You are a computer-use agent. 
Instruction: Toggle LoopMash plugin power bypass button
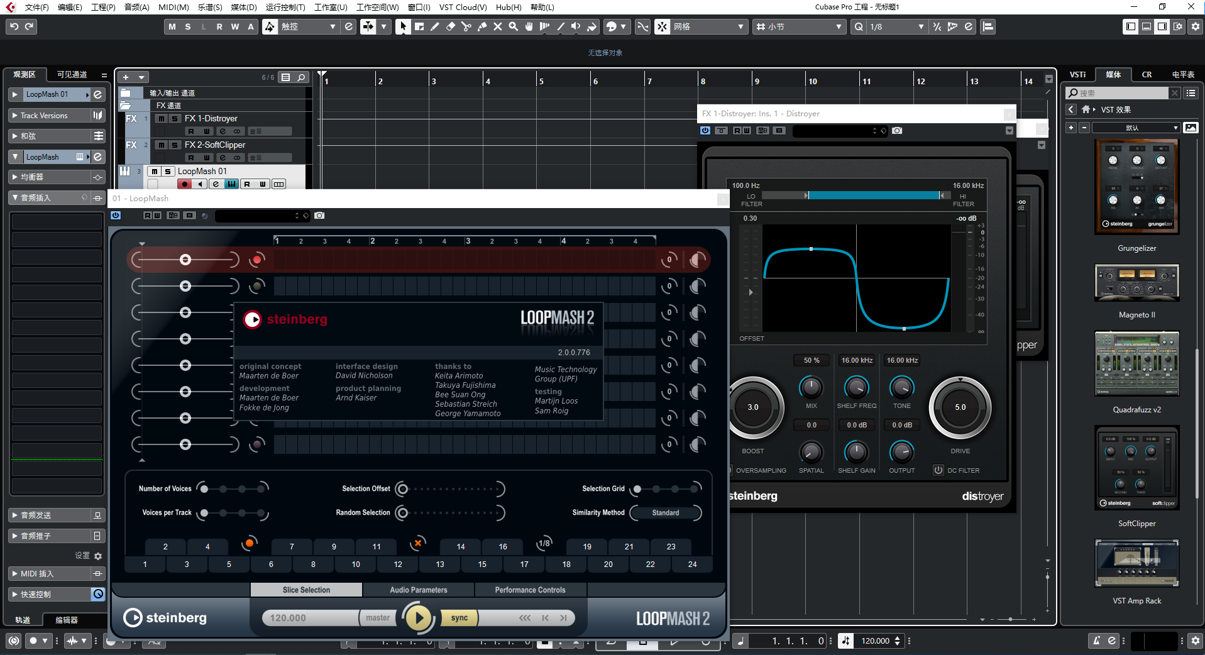(x=116, y=216)
